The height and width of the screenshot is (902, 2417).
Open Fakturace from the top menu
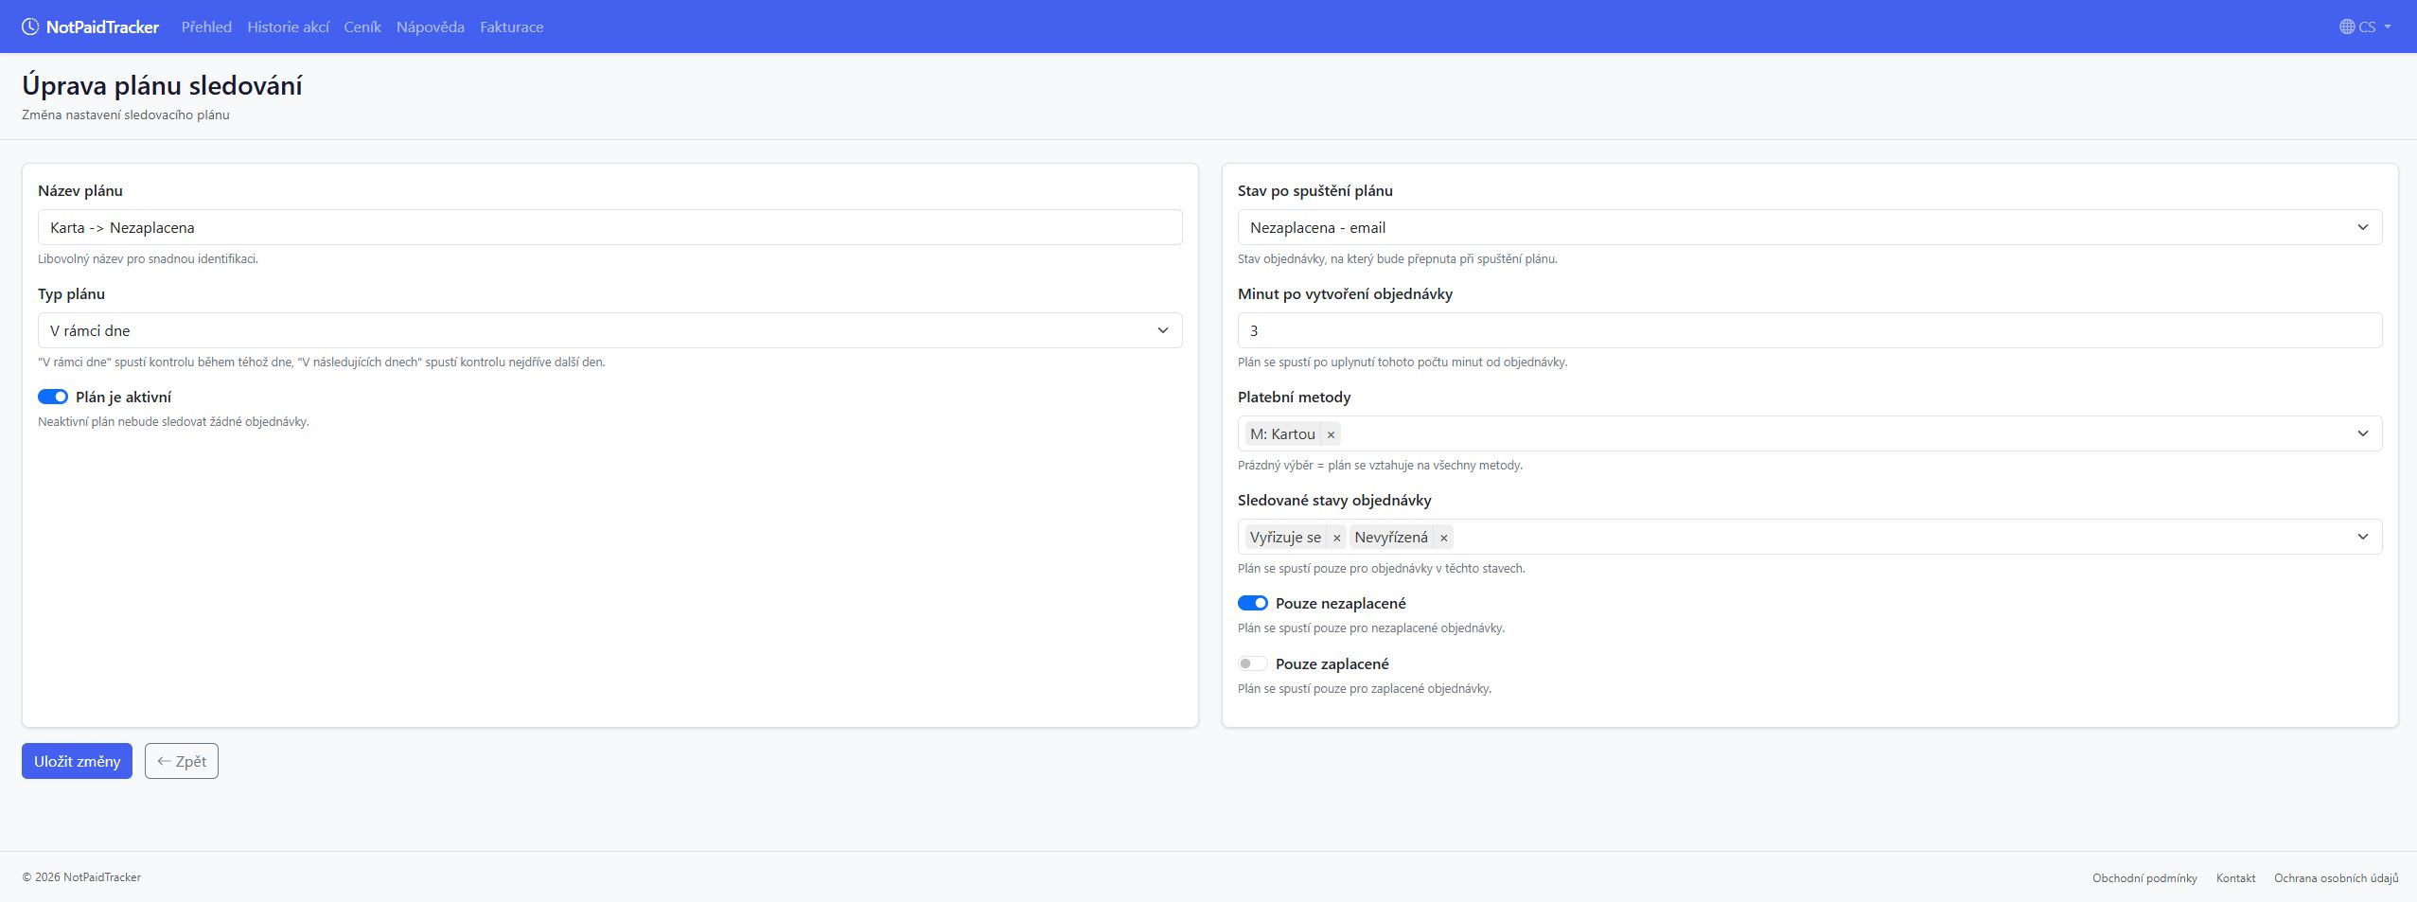(511, 27)
